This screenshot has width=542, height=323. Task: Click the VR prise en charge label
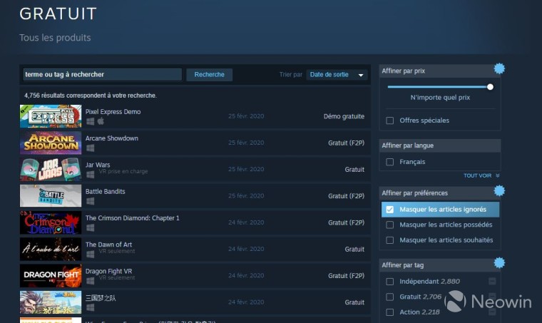(123, 171)
